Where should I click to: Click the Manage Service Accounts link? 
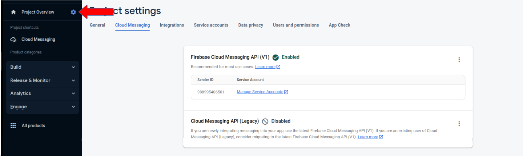(260, 92)
